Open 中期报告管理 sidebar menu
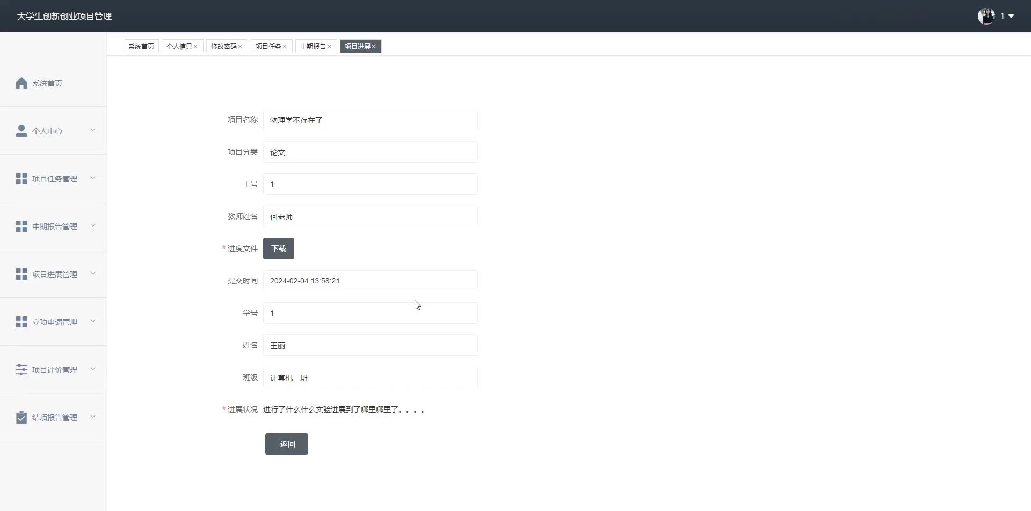 click(x=54, y=227)
